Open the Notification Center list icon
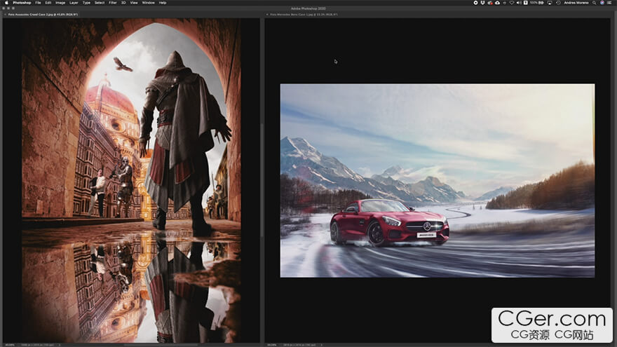Viewport: 617px width, 347px height. (609, 3)
